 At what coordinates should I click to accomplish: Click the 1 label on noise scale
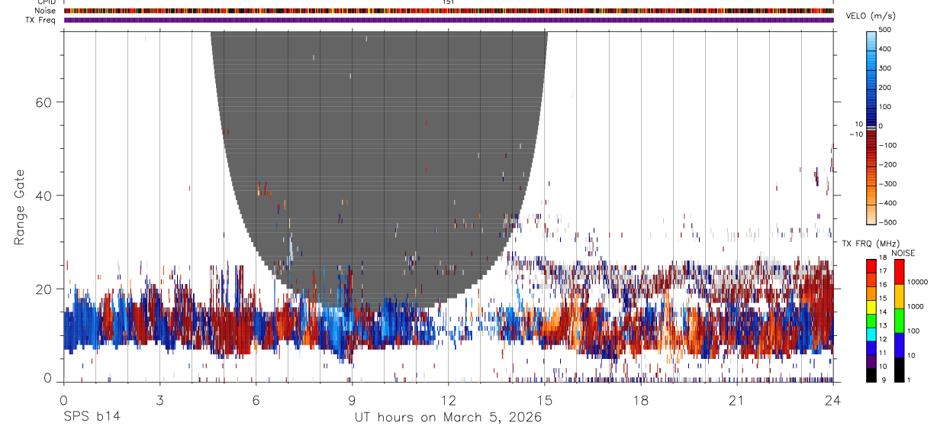pos(908,380)
